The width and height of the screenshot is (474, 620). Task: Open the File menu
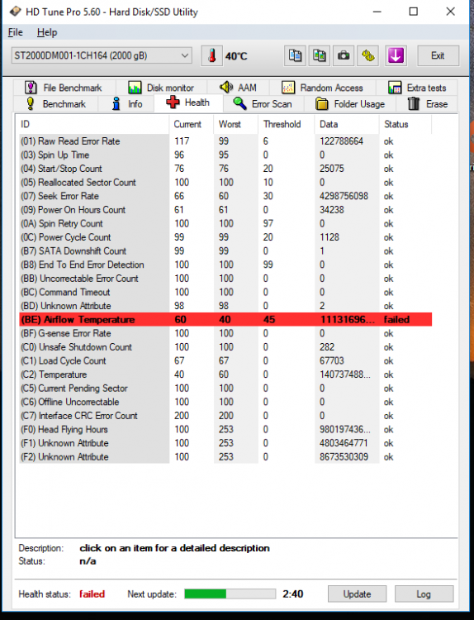[16, 32]
